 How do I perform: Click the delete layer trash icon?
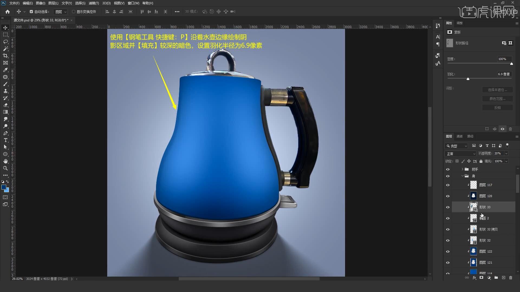pyautogui.click(x=511, y=278)
